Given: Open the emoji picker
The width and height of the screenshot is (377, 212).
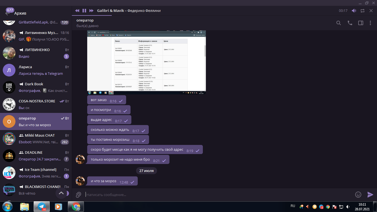Looking at the screenshot, I should coord(358,195).
